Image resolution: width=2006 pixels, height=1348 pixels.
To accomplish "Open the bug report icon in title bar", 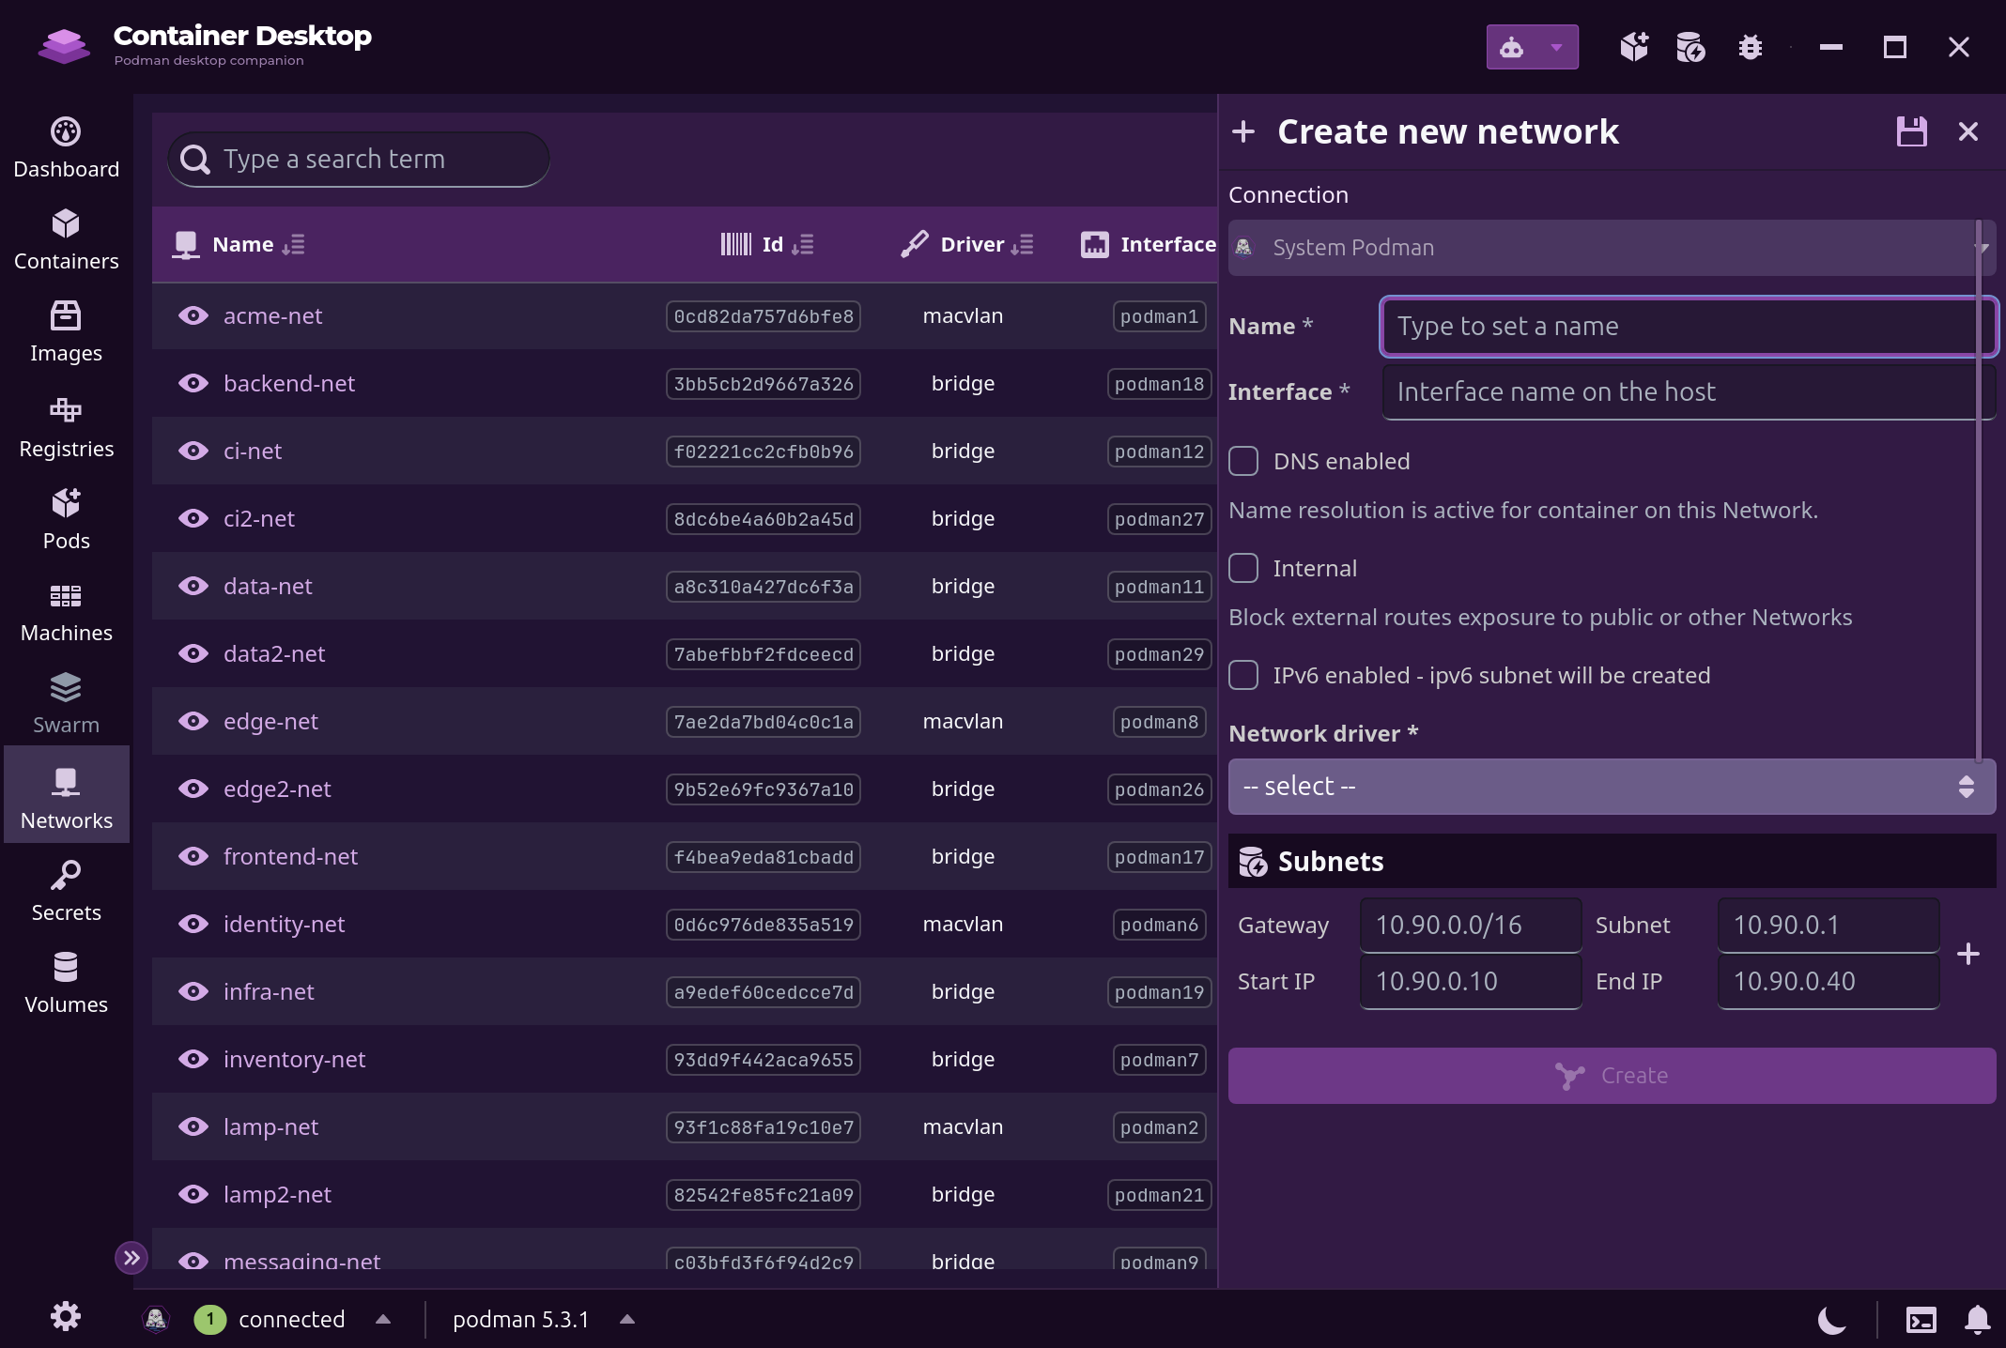I will click(x=1750, y=47).
